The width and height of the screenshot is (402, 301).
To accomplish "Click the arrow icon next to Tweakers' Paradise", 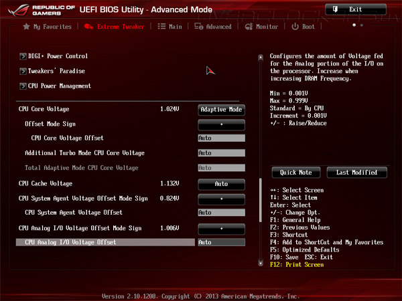I will point(23,71).
